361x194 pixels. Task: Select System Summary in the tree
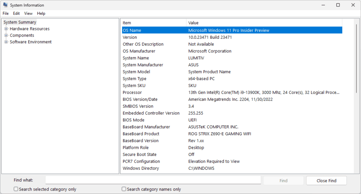[20, 22]
